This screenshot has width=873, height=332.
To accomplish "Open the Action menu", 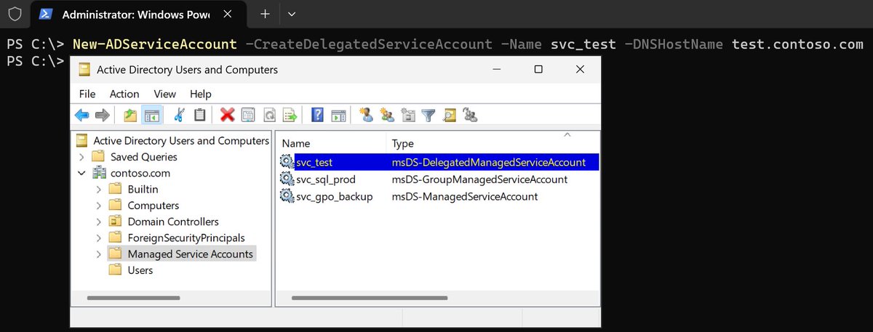I will [124, 94].
